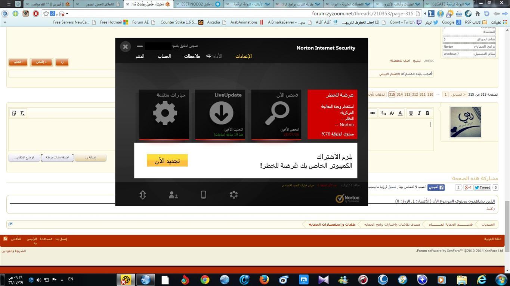Screen dimensions: 510x286
Task: Click the red at-risk status tile
Action: pos(332,115)
